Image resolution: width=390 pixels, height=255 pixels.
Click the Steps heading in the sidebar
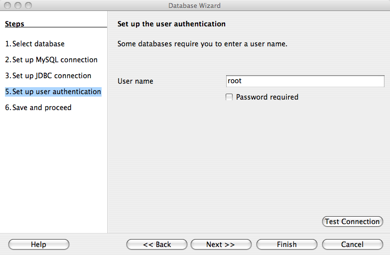[x=14, y=24]
